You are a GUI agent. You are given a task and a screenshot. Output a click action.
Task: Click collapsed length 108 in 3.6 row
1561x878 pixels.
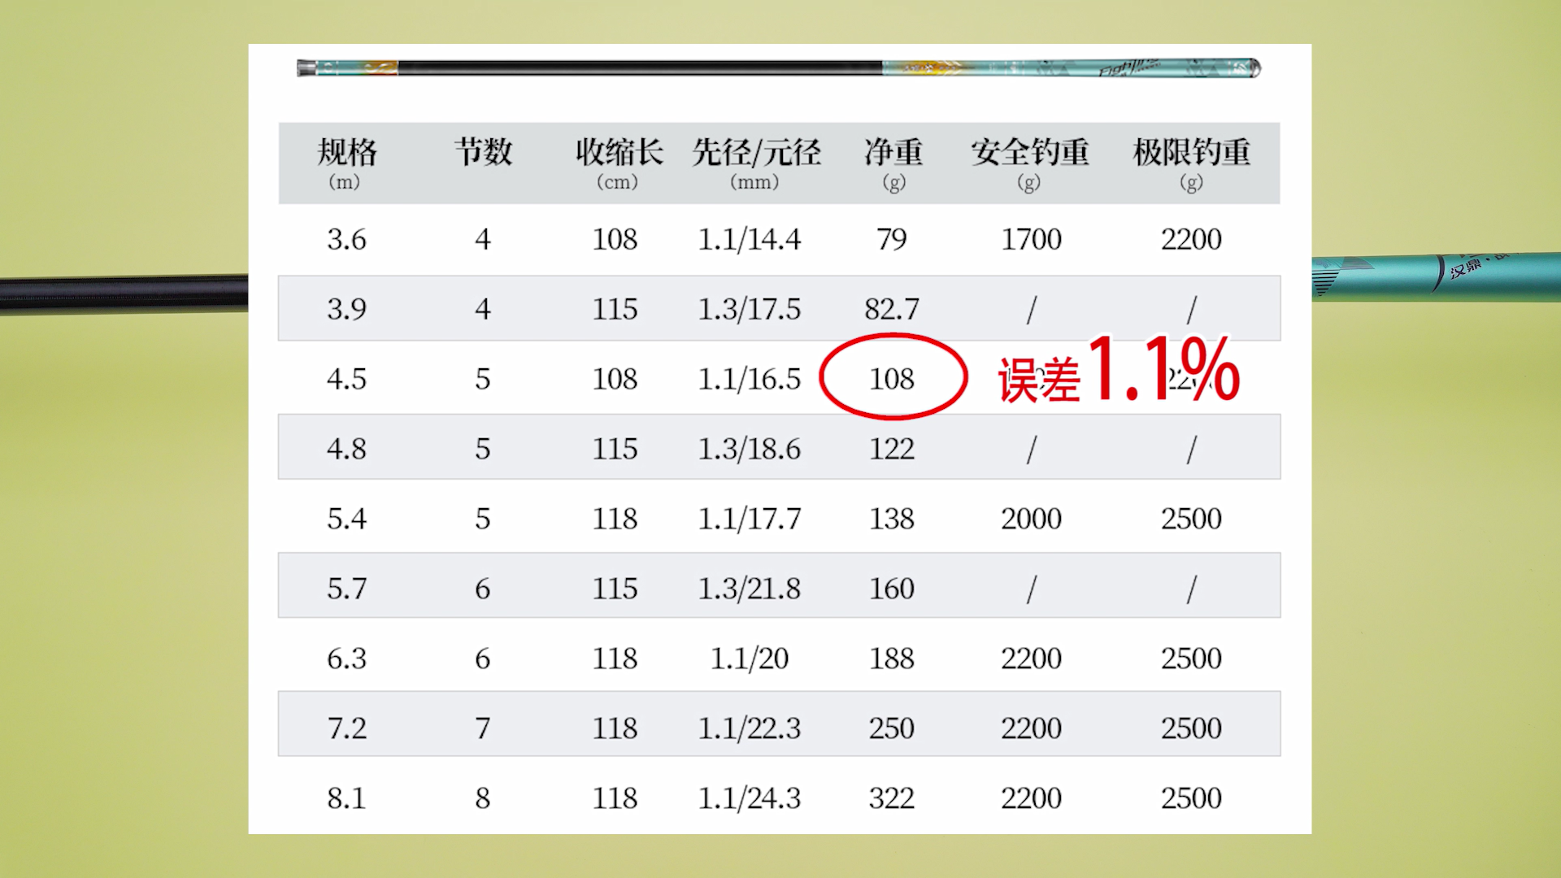click(615, 239)
